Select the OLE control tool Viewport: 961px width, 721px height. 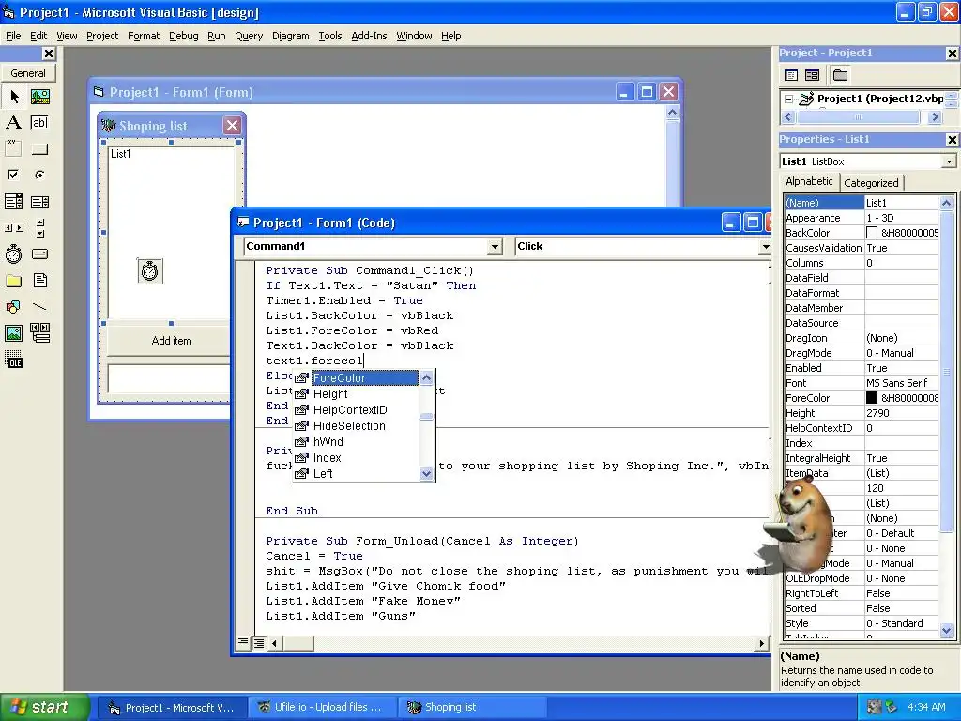[x=14, y=360]
